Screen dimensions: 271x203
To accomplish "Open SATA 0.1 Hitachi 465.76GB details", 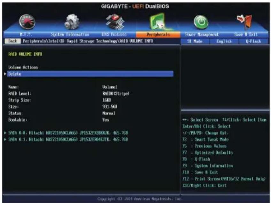I will coord(68,139).
